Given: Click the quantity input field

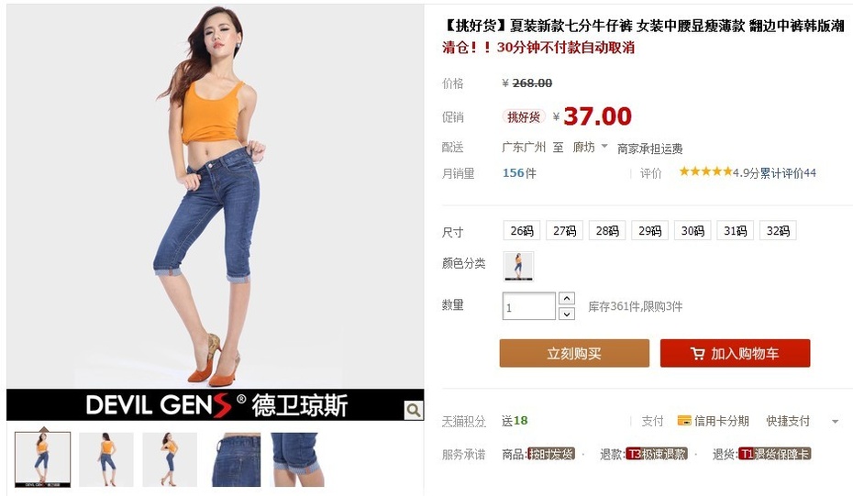Looking at the screenshot, I should point(529,306).
